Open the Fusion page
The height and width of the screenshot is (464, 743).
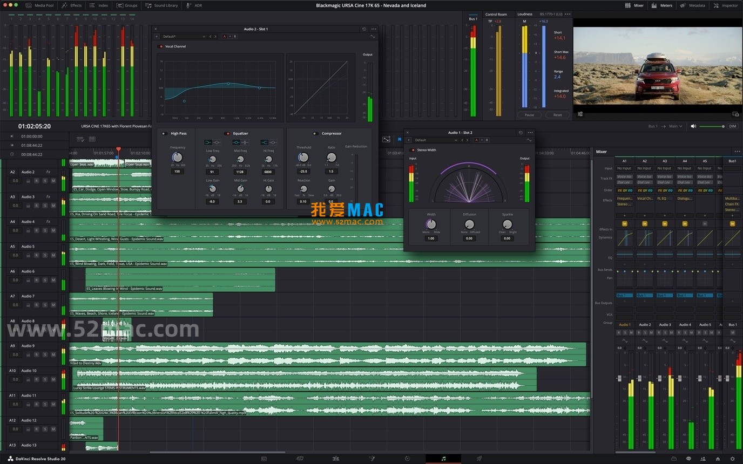click(371, 458)
